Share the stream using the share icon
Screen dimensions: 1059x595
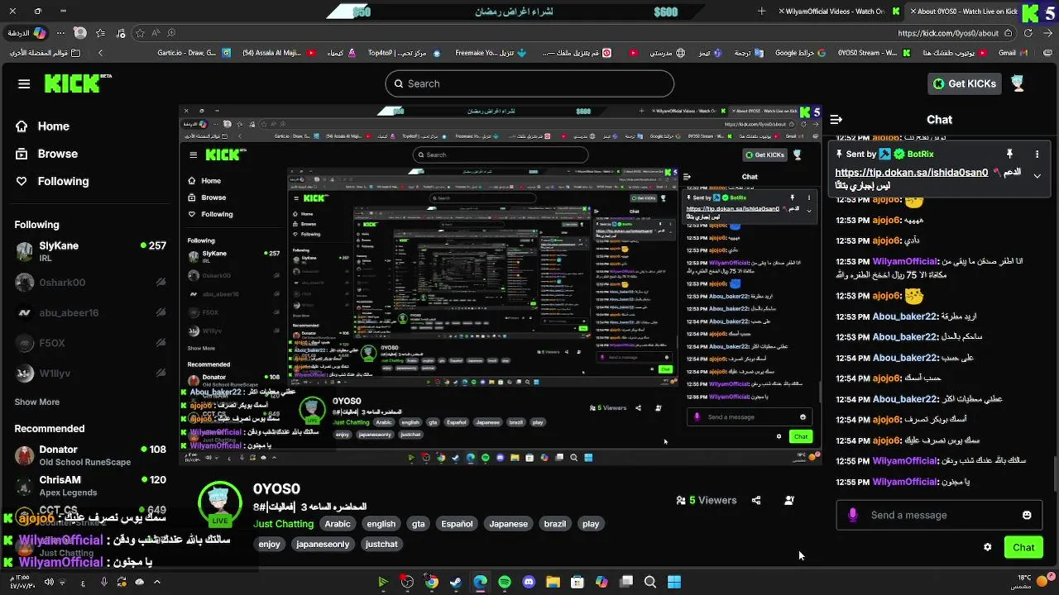[756, 500]
